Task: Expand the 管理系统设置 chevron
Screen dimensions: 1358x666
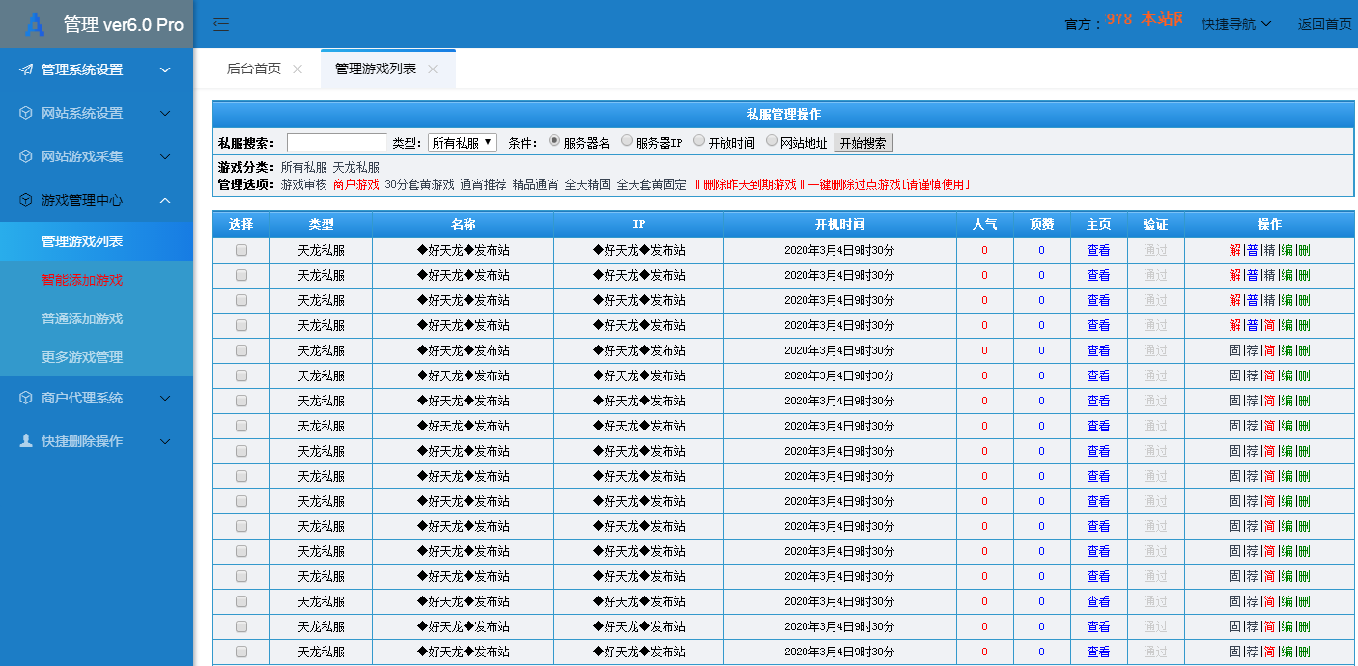Action: point(165,69)
